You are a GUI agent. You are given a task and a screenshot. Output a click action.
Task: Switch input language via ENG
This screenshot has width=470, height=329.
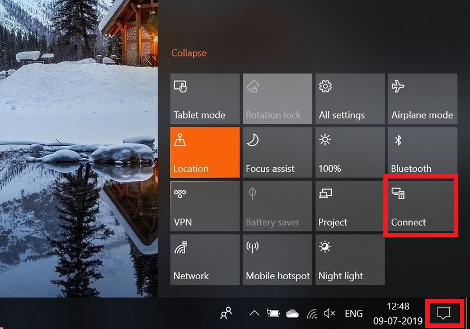tap(354, 313)
